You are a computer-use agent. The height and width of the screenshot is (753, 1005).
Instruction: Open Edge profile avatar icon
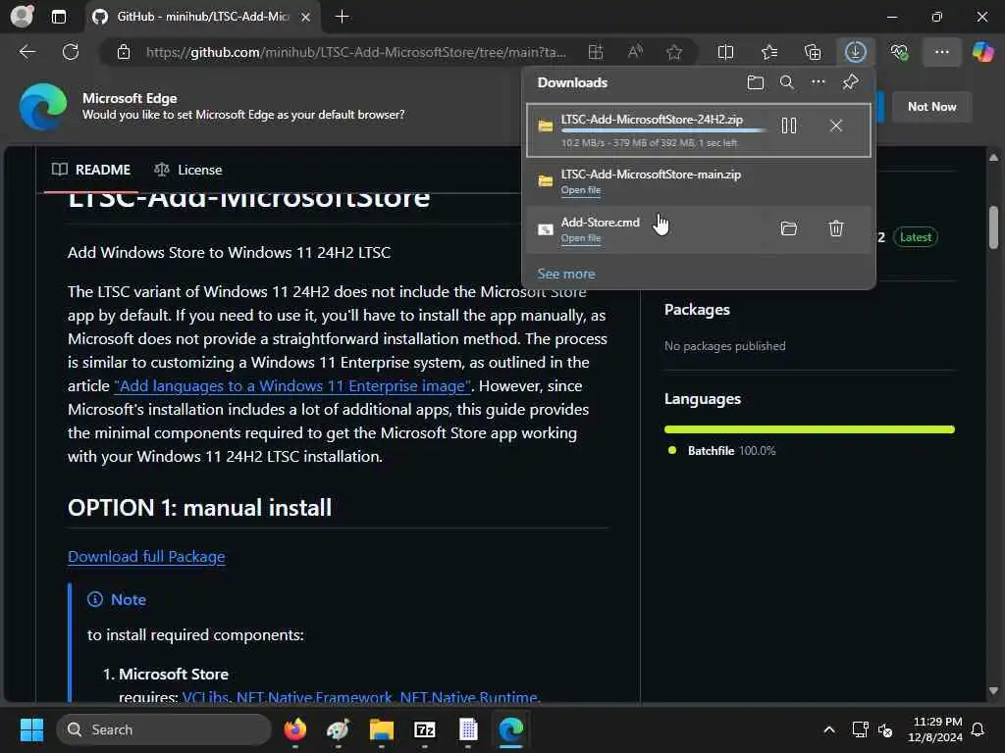coord(22,16)
